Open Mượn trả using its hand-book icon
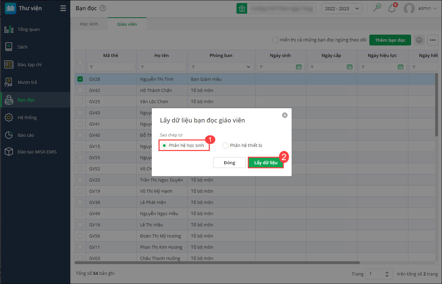The height and width of the screenshot is (284, 442). [x=9, y=82]
